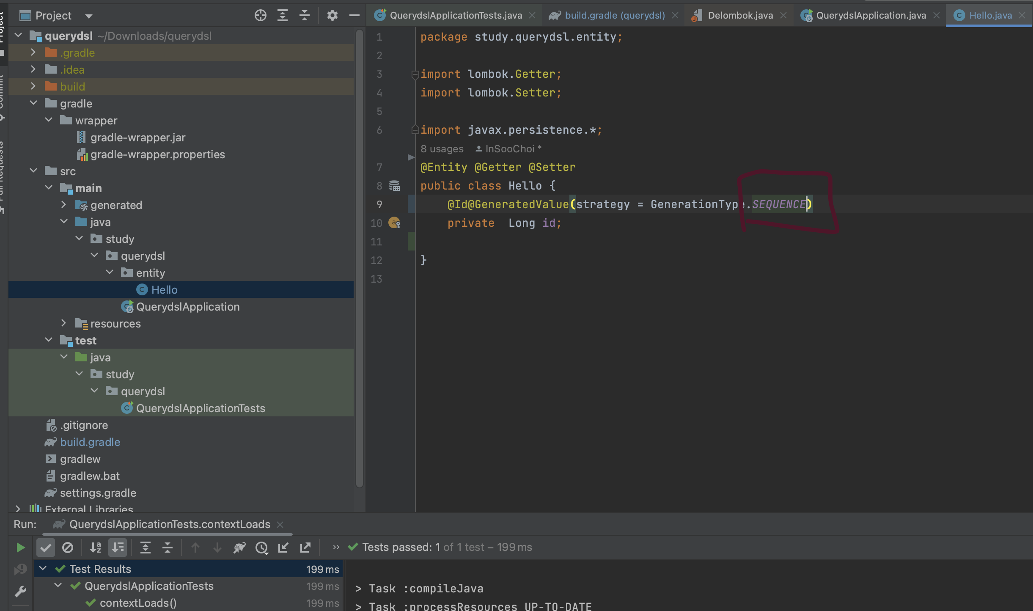Open QuerydslApplication in project tree
1033x611 pixels.
(188, 307)
